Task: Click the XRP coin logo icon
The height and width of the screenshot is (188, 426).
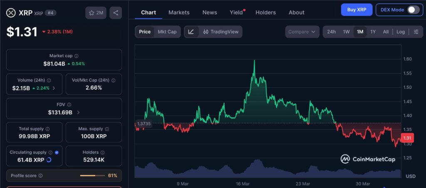Action: coord(11,13)
